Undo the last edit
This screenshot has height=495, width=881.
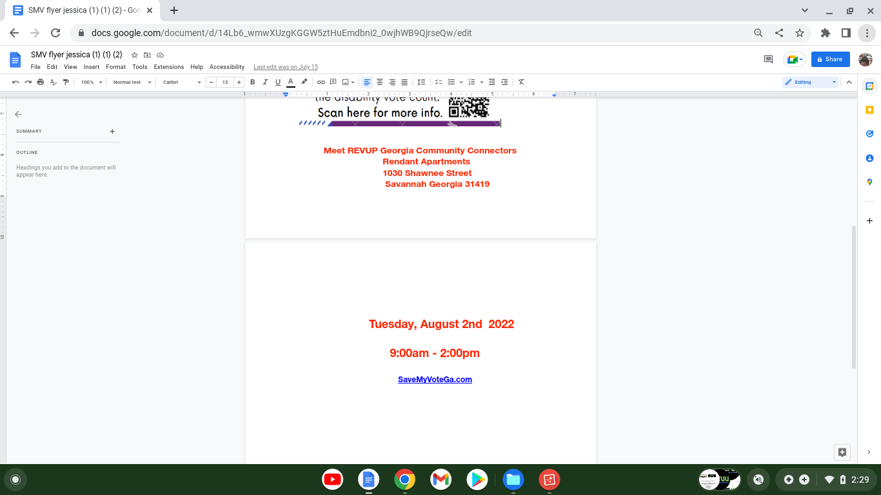click(15, 82)
